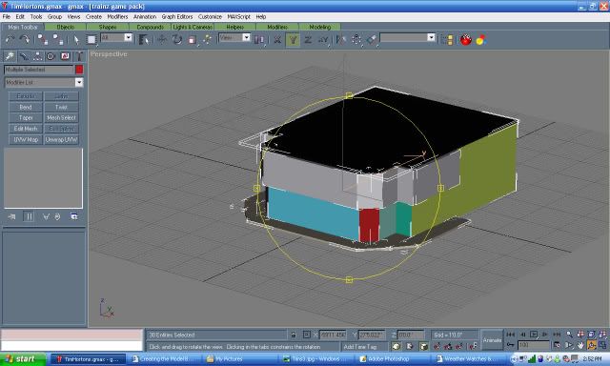Activate the Select Object arrow tool
Screen dimensions: 610x366
point(76,39)
